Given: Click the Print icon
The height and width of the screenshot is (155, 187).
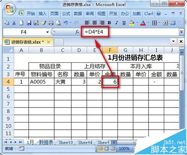Looking at the screenshot, I should (51, 23).
